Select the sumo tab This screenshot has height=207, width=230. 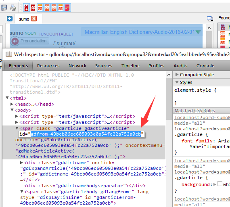pyautogui.click(x=28, y=19)
